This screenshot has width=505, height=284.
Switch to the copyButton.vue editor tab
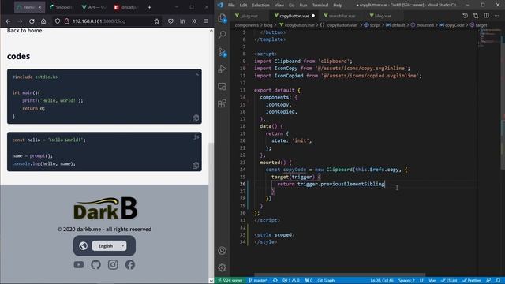294,16
